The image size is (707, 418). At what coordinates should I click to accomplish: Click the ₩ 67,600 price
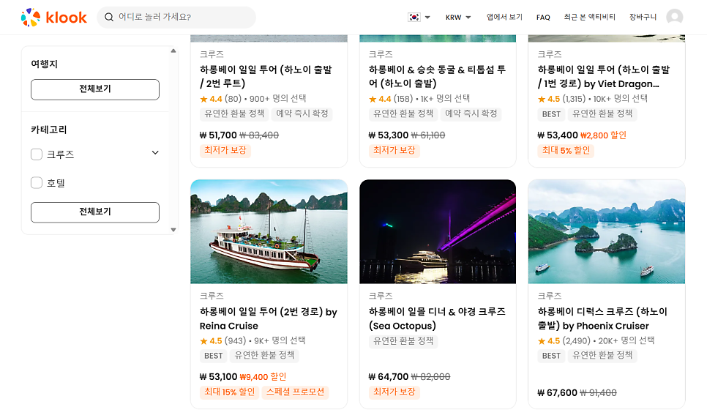[557, 393]
